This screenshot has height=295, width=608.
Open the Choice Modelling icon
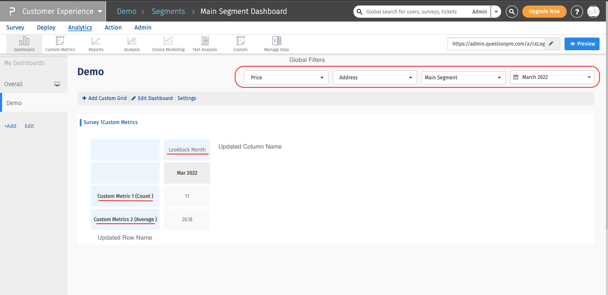pyautogui.click(x=168, y=41)
